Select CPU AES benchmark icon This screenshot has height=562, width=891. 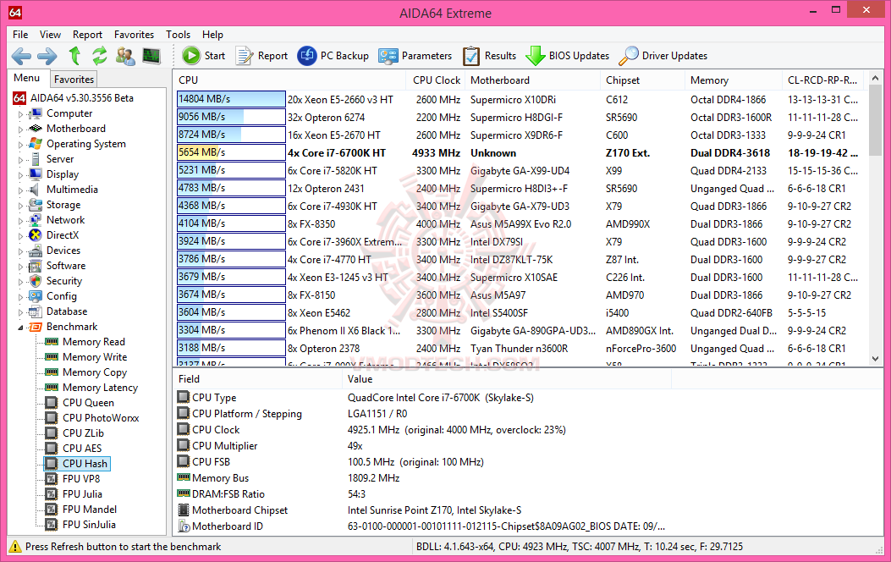click(52, 449)
